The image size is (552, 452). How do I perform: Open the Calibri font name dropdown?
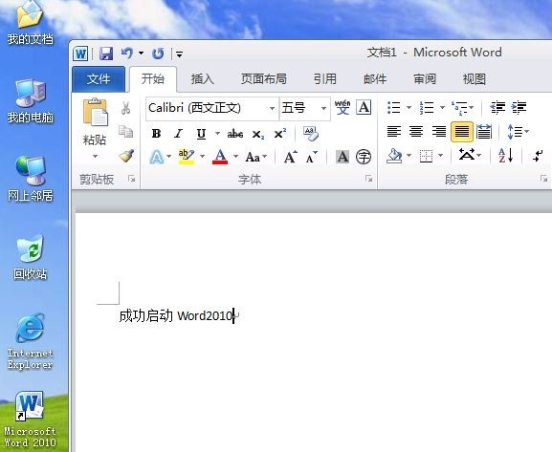click(272, 108)
